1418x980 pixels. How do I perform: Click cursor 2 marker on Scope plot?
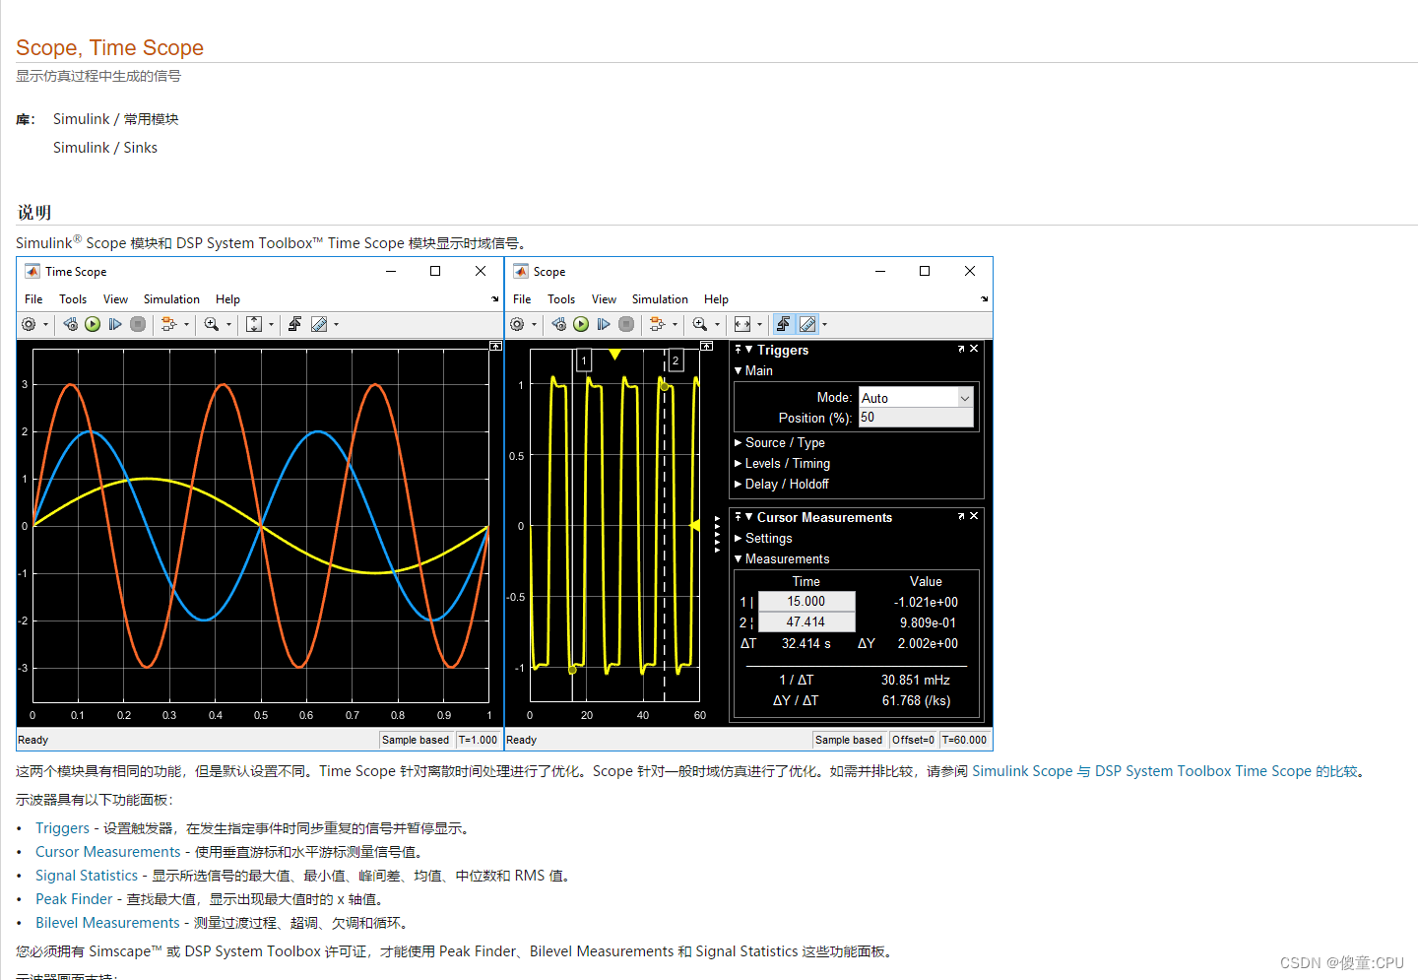pyautogui.click(x=676, y=360)
